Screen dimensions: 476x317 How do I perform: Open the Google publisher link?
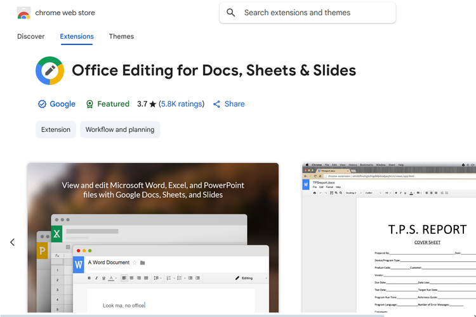tap(62, 104)
